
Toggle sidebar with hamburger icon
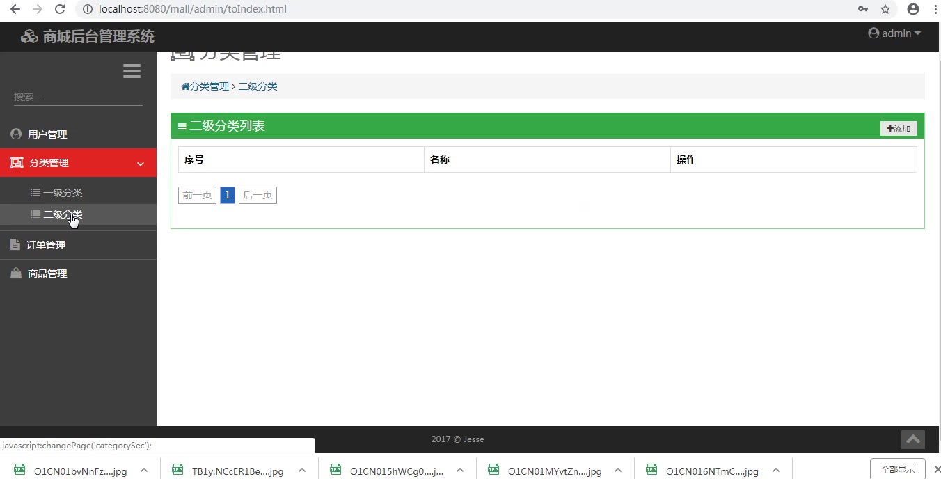coord(132,71)
